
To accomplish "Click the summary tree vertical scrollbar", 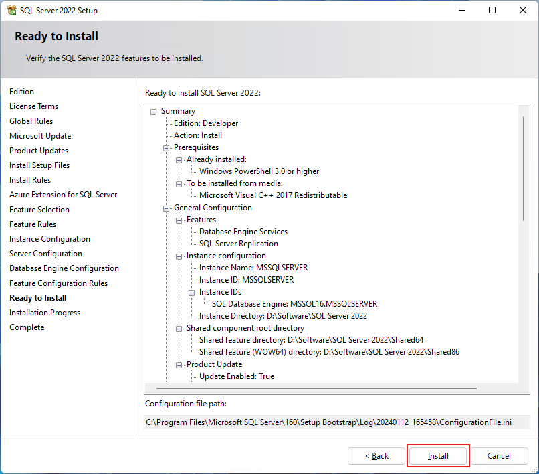I will tap(524, 169).
